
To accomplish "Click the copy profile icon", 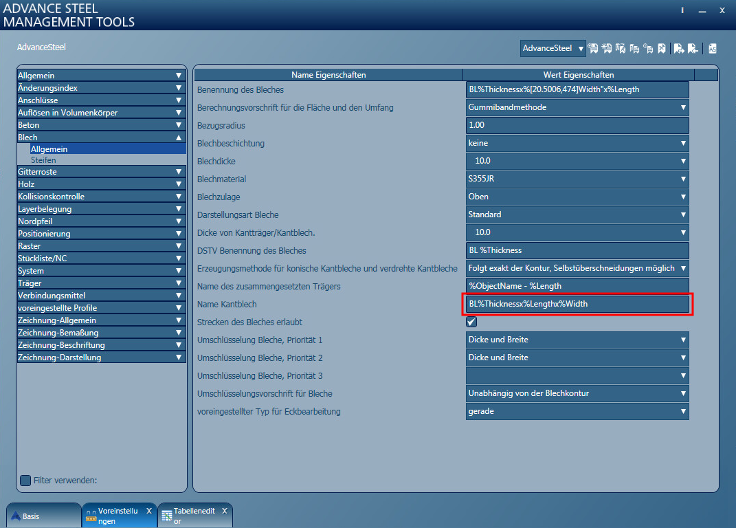I will [634, 48].
